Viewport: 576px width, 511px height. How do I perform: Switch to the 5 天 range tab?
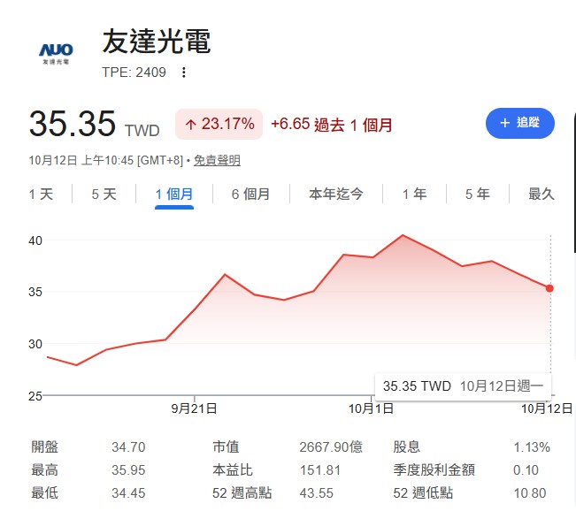(x=104, y=194)
